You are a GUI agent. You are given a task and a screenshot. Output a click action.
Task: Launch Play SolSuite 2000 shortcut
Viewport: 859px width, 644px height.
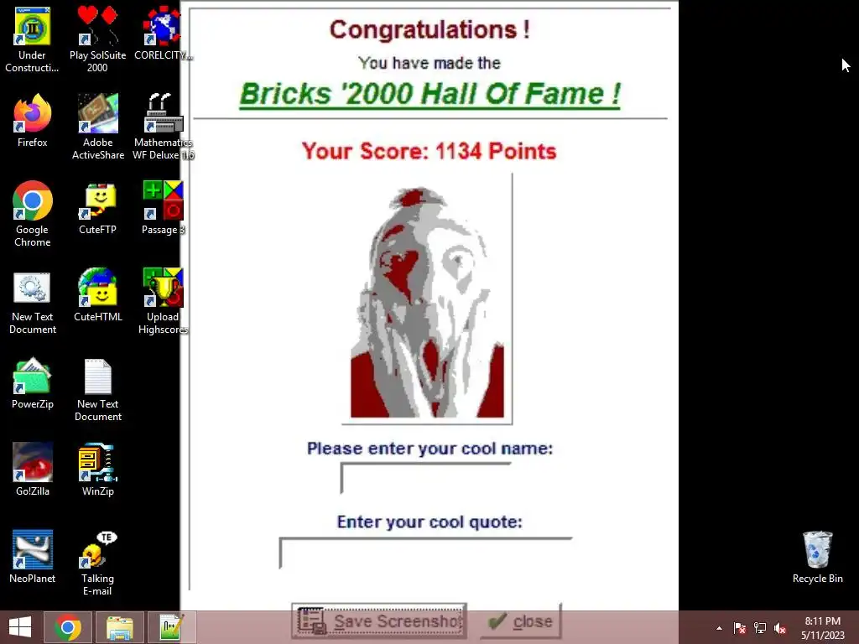coord(97,40)
